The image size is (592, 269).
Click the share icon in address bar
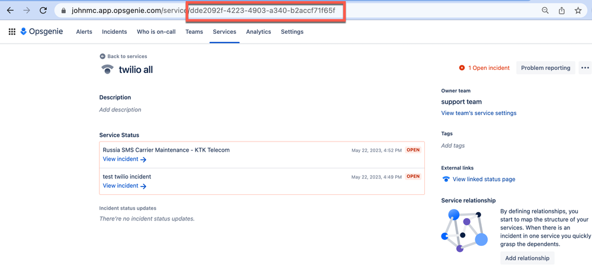[x=561, y=11]
